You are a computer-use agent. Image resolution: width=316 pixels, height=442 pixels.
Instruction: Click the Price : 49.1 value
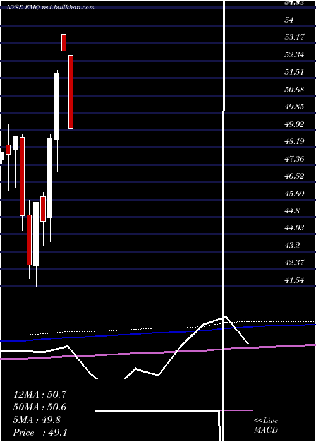point(40,433)
